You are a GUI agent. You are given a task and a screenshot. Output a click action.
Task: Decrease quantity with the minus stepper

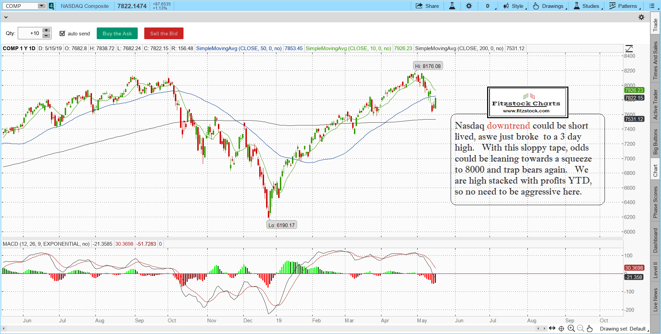[46, 36]
